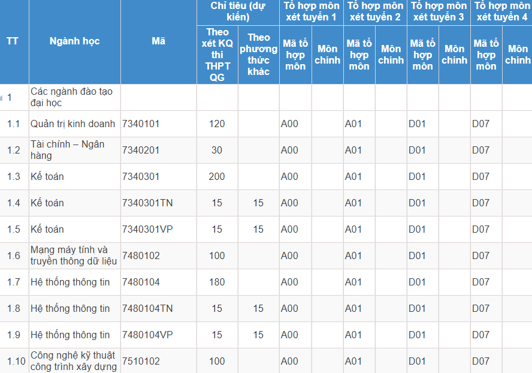Click the "Tổ hợp môn xét tuyển 1" header
The width and height of the screenshot is (532, 373).
(x=311, y=11)
